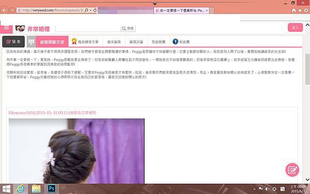Select the 結婚經驗交流 tab
The image size is (310, 194).
point(52,41)
